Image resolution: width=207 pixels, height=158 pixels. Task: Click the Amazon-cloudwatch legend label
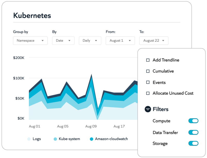coord(111,139)
